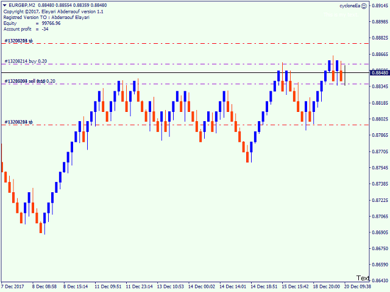Click the #13208214 buy 0.20 order label
This screenshot has height=292, width=390.
26,61
